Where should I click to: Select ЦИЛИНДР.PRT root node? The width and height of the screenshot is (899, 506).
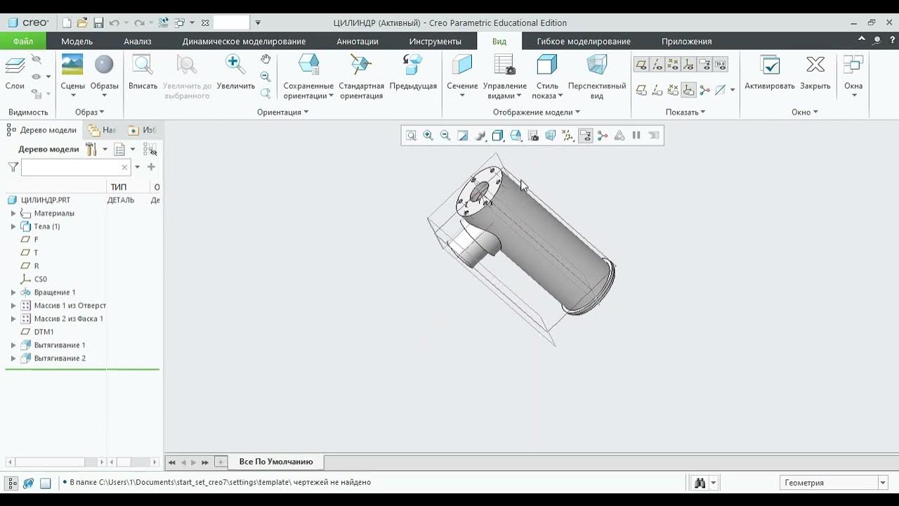click(x=46, y=200)
